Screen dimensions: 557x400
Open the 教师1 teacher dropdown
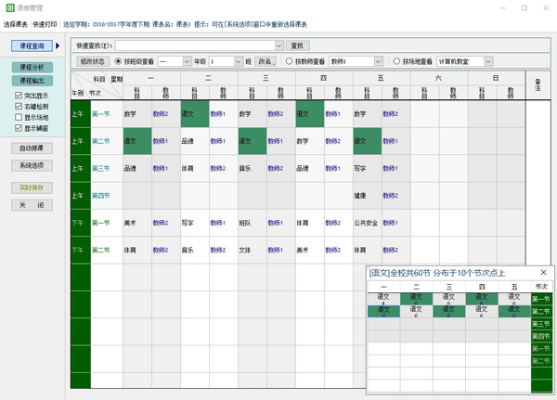pos(379,61)
